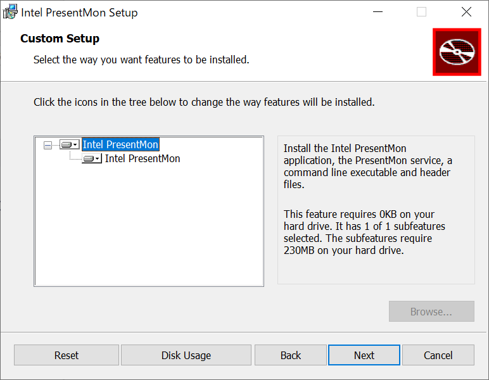Cancel the Intel PresentMon setup
This screenshot has height=380, width=489.
pos(438,355)
